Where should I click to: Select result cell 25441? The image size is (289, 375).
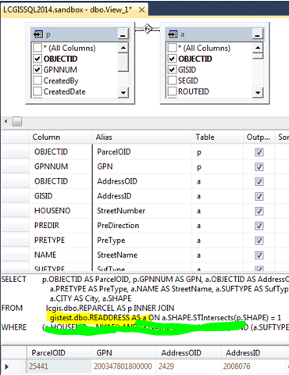coord(59,366)
